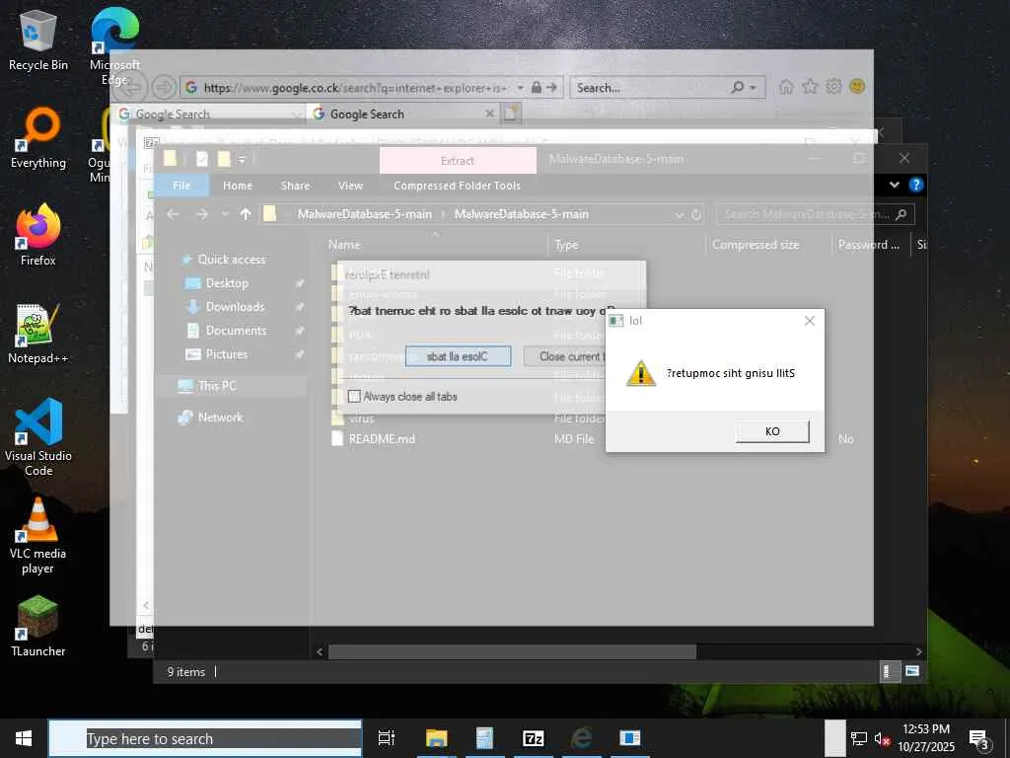
Task: Expand File Explorer address history dropdown
Action: tap(679, 214)
